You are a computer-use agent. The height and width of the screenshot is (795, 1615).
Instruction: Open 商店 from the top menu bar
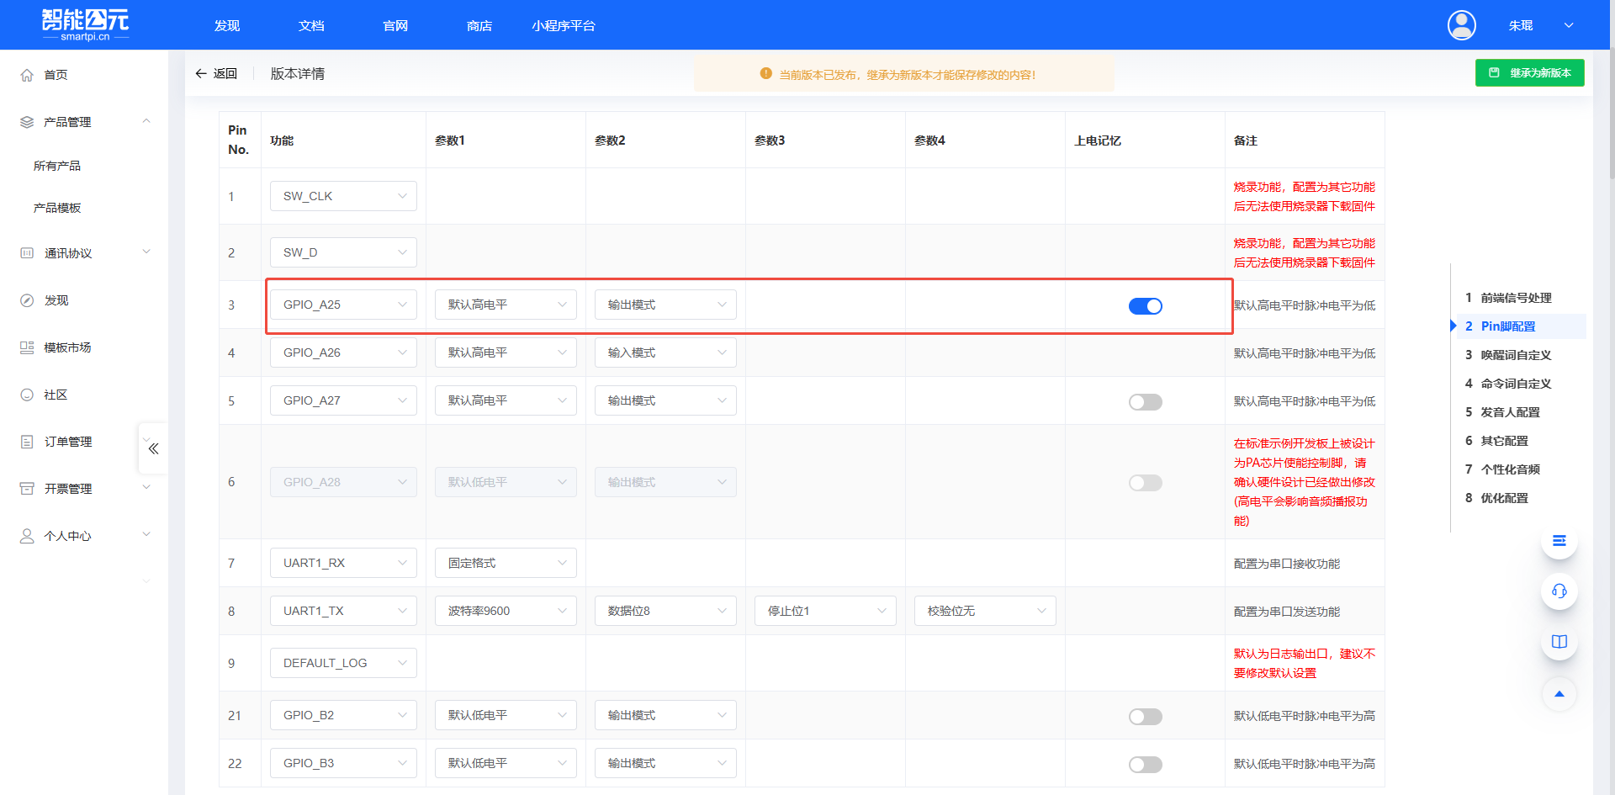[x=479, y=25]
